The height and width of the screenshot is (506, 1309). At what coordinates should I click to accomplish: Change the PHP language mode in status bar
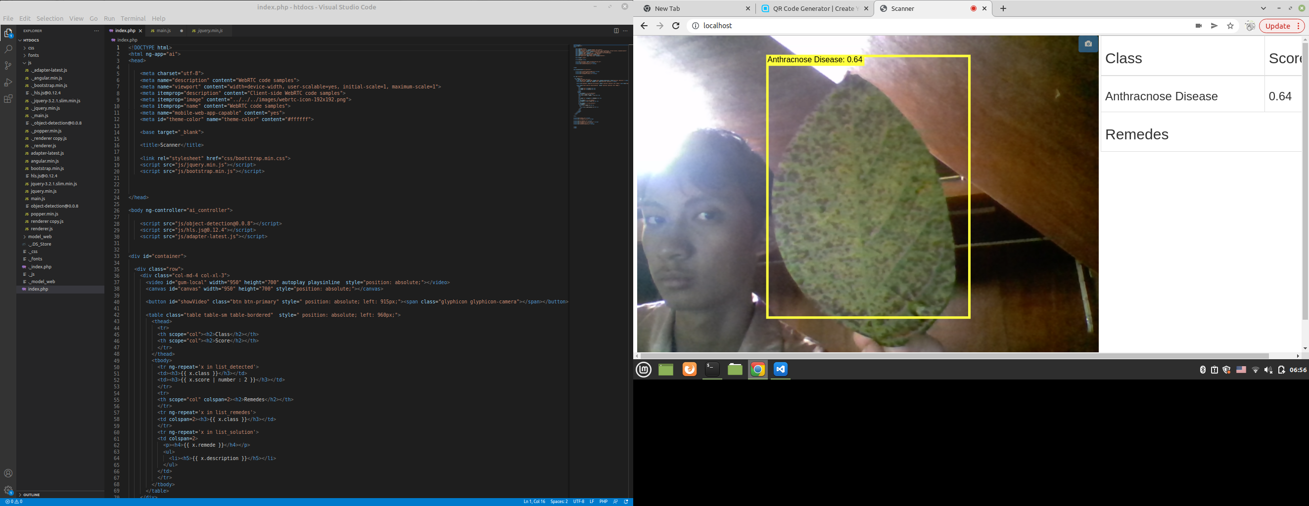pyautogui.click(x=603, y=502)
